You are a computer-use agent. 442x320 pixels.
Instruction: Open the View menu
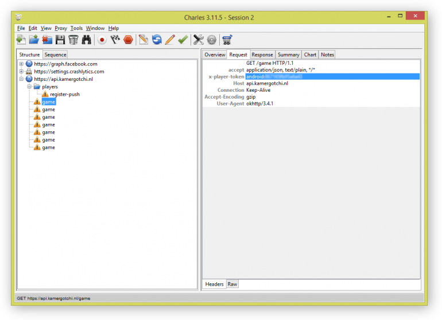[46, 28]
